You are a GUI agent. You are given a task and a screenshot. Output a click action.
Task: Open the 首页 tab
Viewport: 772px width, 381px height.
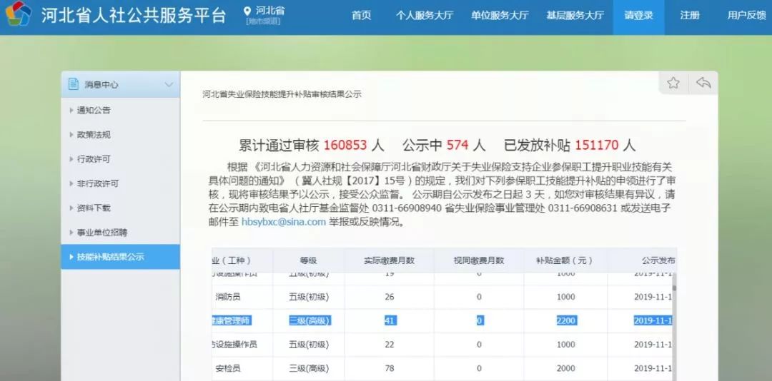[x=362, y=16]
